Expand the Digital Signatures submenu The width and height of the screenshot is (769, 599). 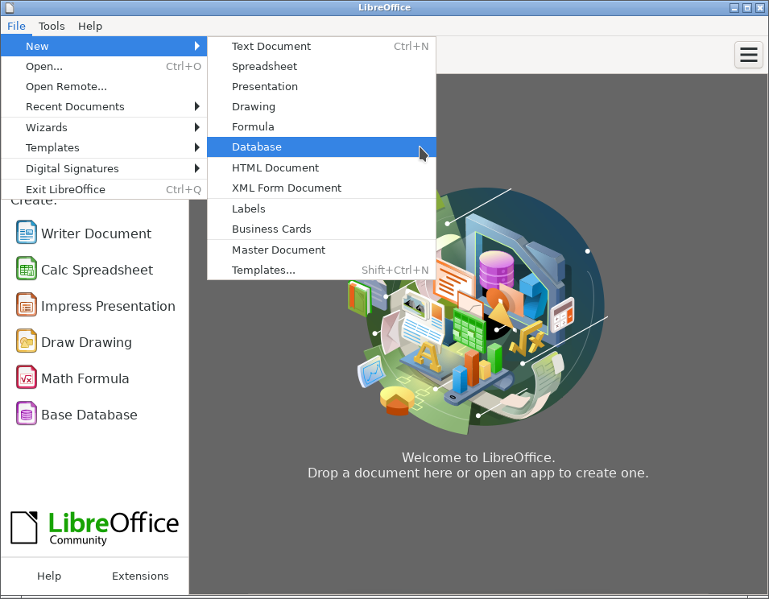point(104,168)
